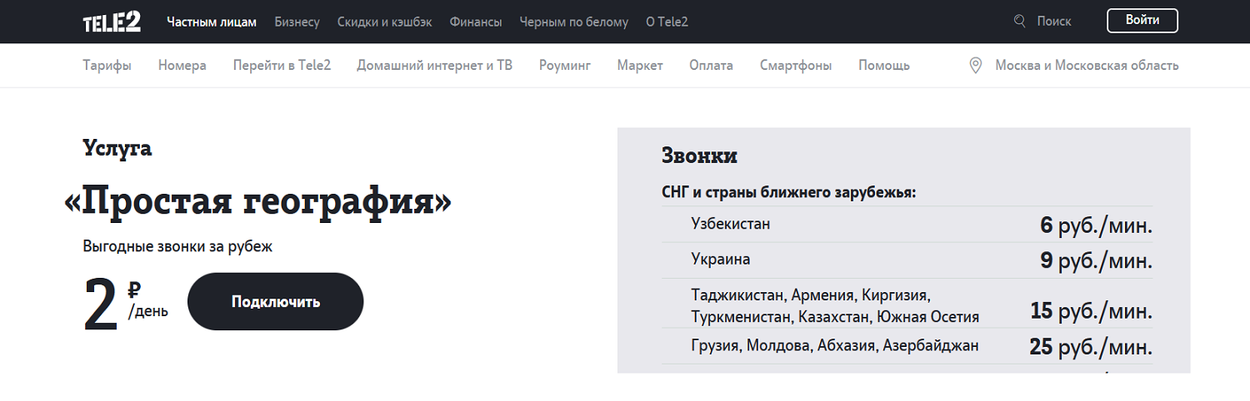1250x401 pixels.
Task: Open Домашний интернет и ТВ
Action: coord(435,66)
